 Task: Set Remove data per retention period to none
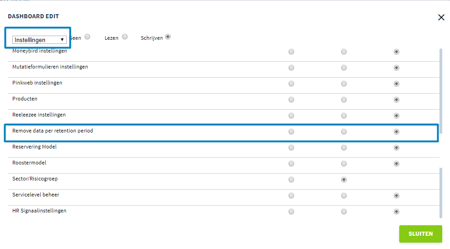pyautogui.click(x=291, y=132)
